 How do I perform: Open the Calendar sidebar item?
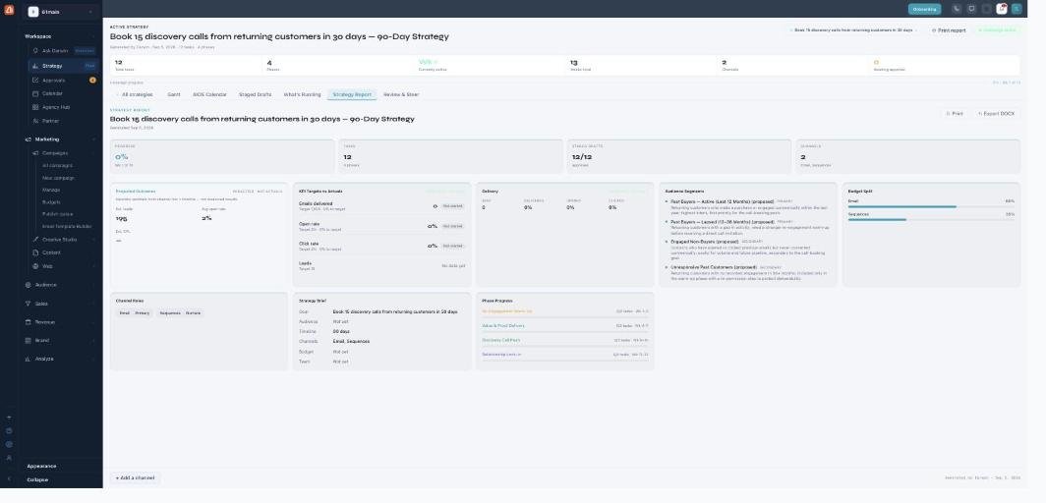(x=63, y=94)
